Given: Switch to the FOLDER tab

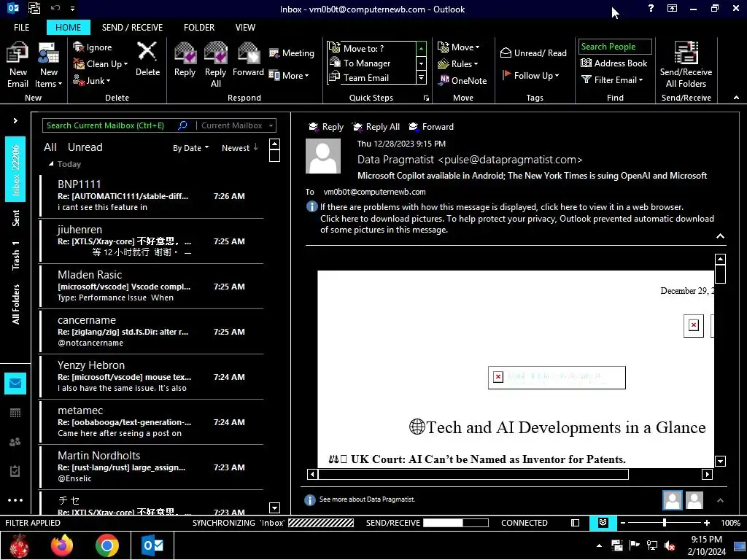Looking at the screenshot, I should [199, 27].
